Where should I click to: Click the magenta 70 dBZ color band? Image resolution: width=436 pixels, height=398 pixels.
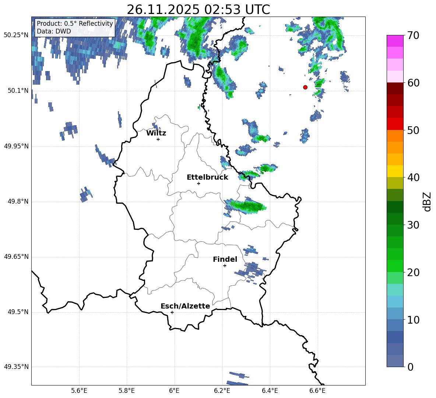pos(395,41)
